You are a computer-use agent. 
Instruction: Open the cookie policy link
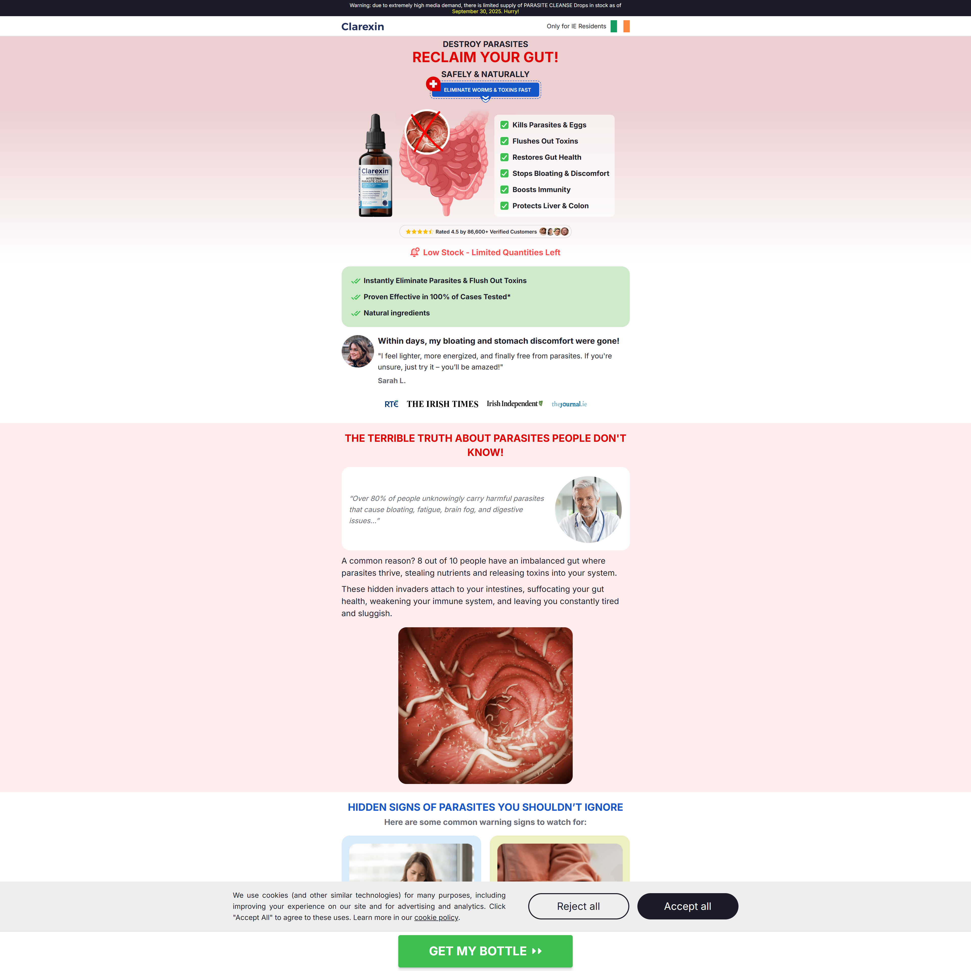tap(436, 917)
